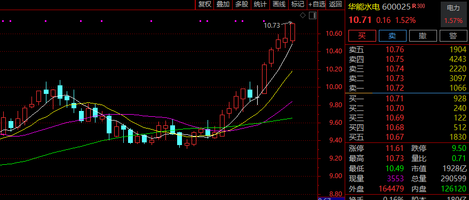Click the 买五 volume 1830
Image resolution: width=469 pixels, height=200 pixels.
click(x=458, y=137)
